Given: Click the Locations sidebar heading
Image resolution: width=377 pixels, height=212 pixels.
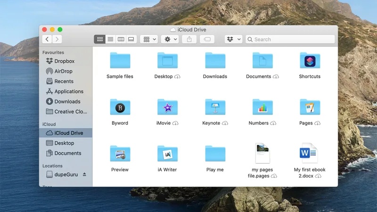Looking at the screenshot, I should (52, 166).
